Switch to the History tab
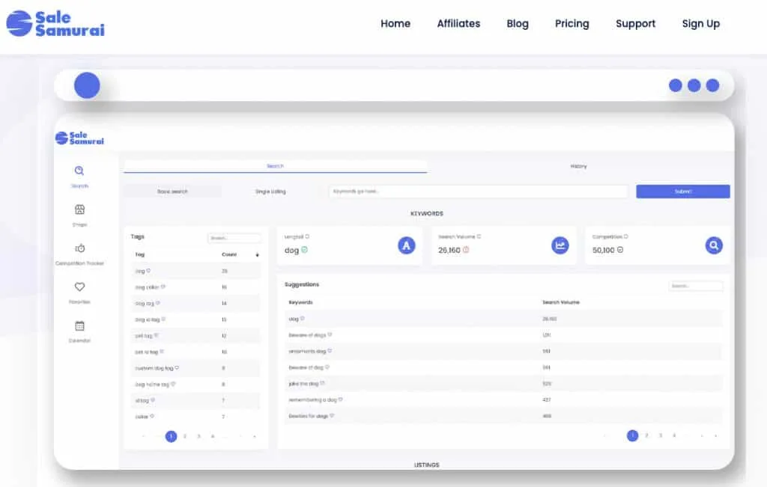The image size is (767, 487). 578,166
